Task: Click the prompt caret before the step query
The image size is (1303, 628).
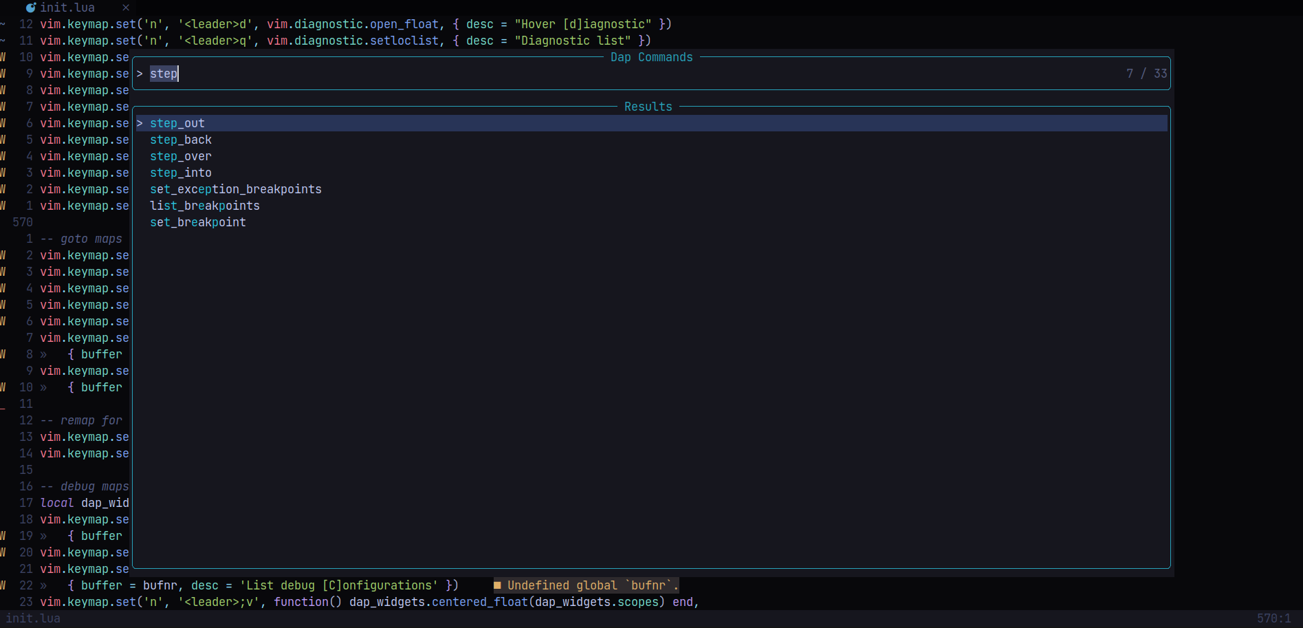Action: (140, 74)
